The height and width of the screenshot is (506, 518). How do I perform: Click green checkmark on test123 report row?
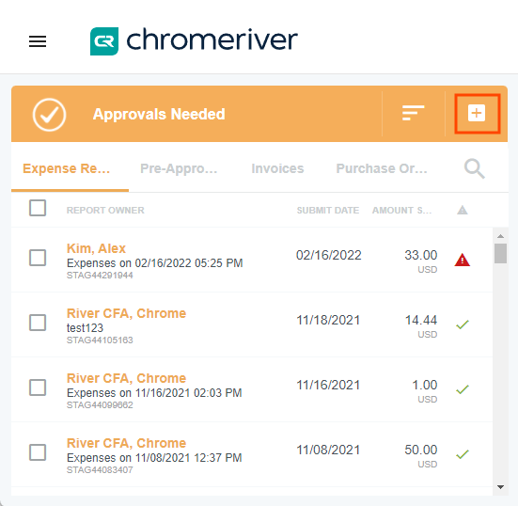point(463,324)
